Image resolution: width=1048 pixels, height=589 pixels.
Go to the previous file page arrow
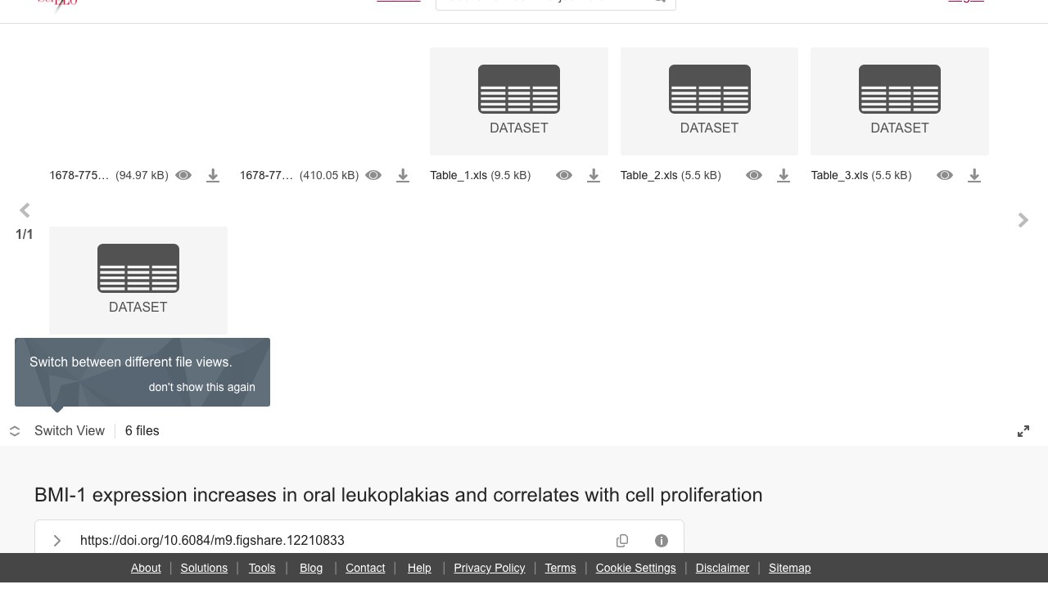click(25, 210)
